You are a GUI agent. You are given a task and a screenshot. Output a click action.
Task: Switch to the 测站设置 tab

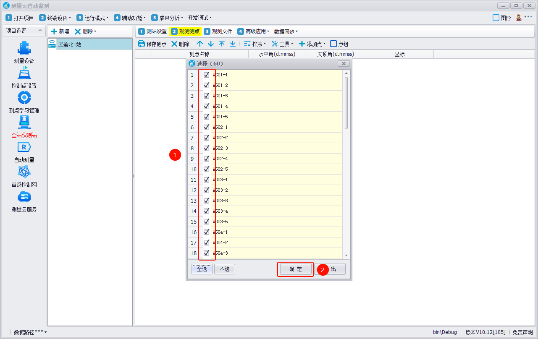click(152, 31)
